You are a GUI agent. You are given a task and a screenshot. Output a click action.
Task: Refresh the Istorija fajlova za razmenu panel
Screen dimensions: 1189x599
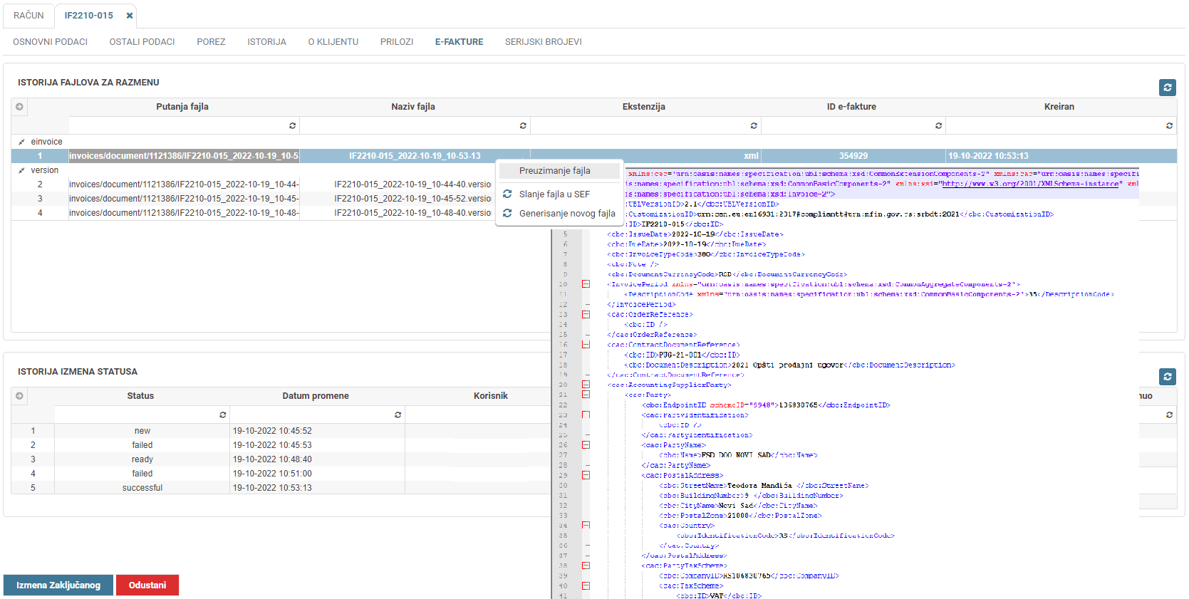(x=1167, y=88)
